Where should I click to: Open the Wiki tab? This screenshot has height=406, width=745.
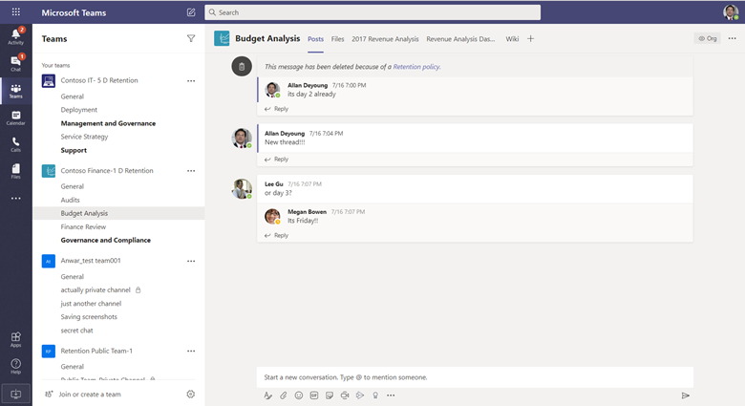pos(512,39)
